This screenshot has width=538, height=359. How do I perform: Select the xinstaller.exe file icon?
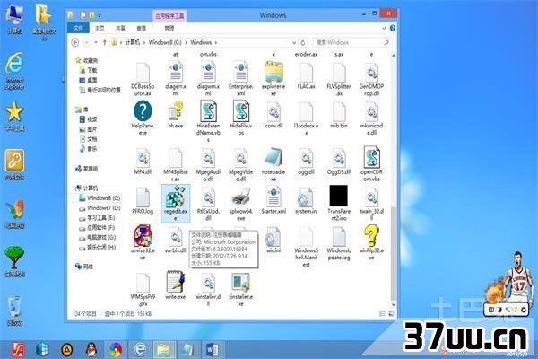241,283
